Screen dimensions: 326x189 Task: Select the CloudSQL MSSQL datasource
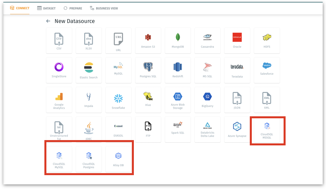pyautogui.click(x=267, y=130)
